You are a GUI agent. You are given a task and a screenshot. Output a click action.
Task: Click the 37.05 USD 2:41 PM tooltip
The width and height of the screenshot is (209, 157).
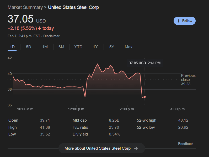tap(145, 63)
